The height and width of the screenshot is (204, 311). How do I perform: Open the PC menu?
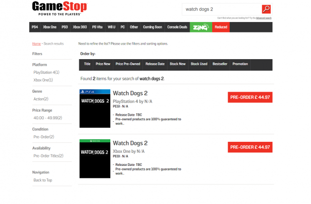coord(122,27)
